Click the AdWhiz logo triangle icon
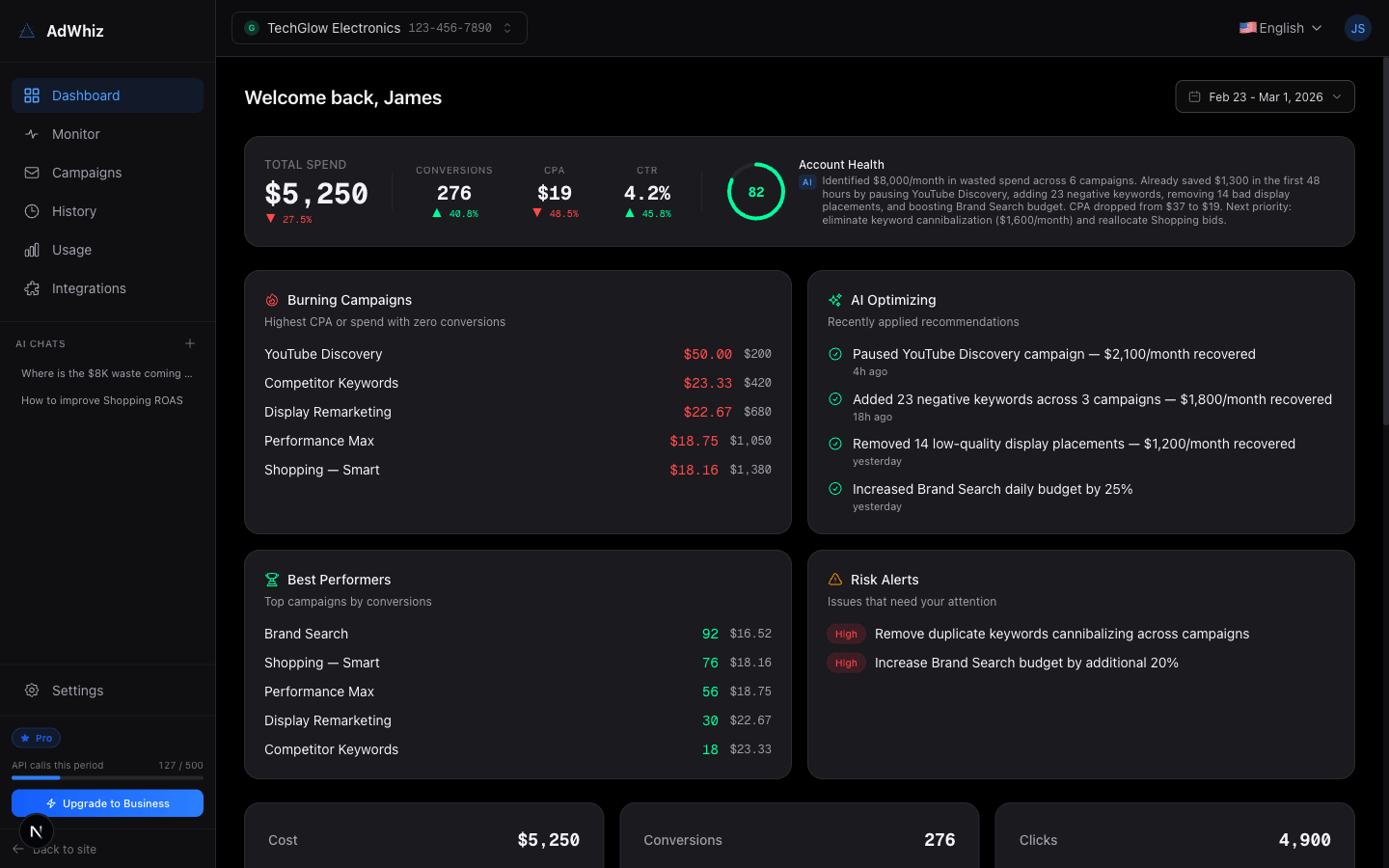This screenshot has height=868, width=1389. pyautogui.click(x=27, y=31)
